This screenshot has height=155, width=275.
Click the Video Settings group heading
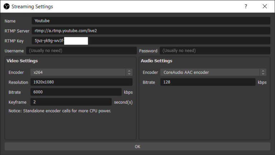tap(22, 61)
